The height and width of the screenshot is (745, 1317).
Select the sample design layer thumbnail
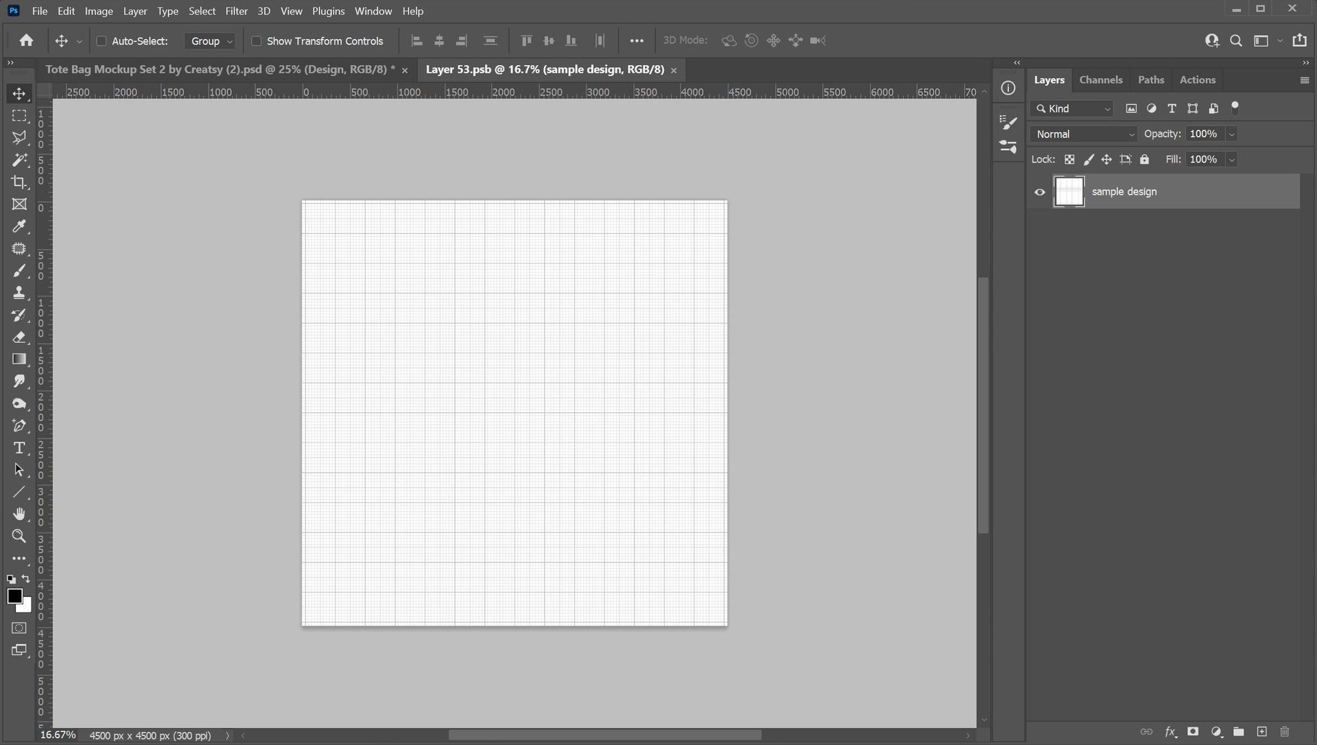click(x=1069, y=191)
